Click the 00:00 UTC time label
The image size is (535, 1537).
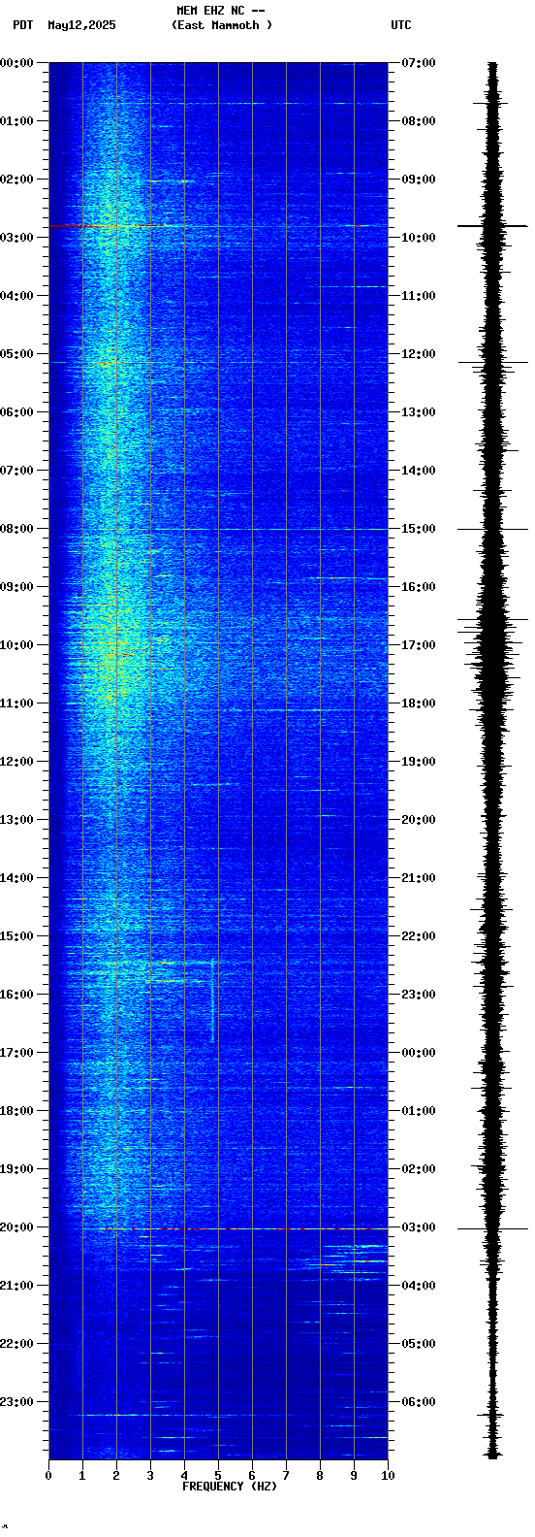(x=419, y=1053)
